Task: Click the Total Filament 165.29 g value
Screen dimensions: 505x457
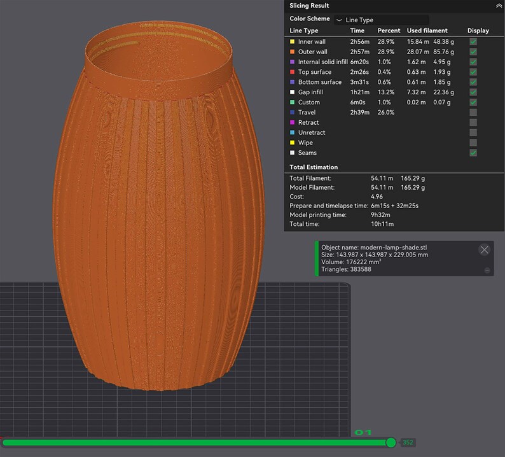Action: pos(413,178)
